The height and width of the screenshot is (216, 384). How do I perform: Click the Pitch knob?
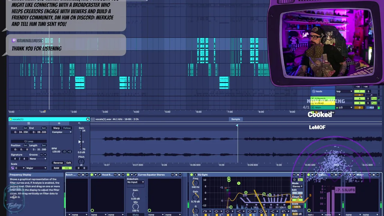point(81,161)
